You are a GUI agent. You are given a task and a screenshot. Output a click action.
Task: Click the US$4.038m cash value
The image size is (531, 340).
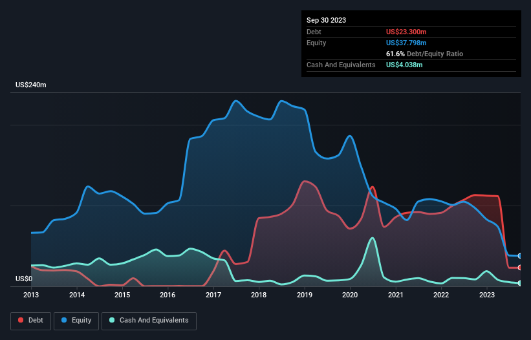click(x=404, y=65)
